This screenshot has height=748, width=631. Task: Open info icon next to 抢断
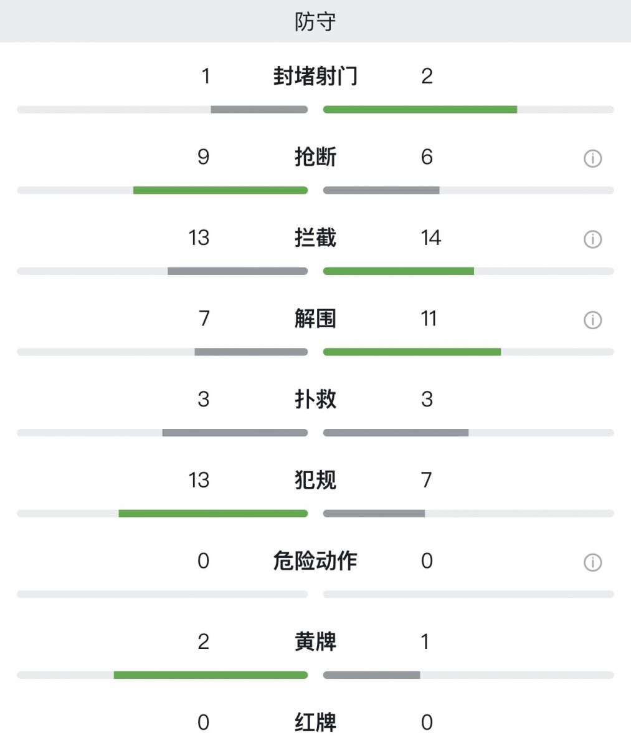point(592,158)
